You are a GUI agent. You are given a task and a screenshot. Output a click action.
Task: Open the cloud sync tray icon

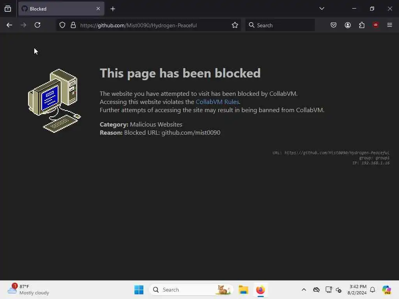(316, 290)
